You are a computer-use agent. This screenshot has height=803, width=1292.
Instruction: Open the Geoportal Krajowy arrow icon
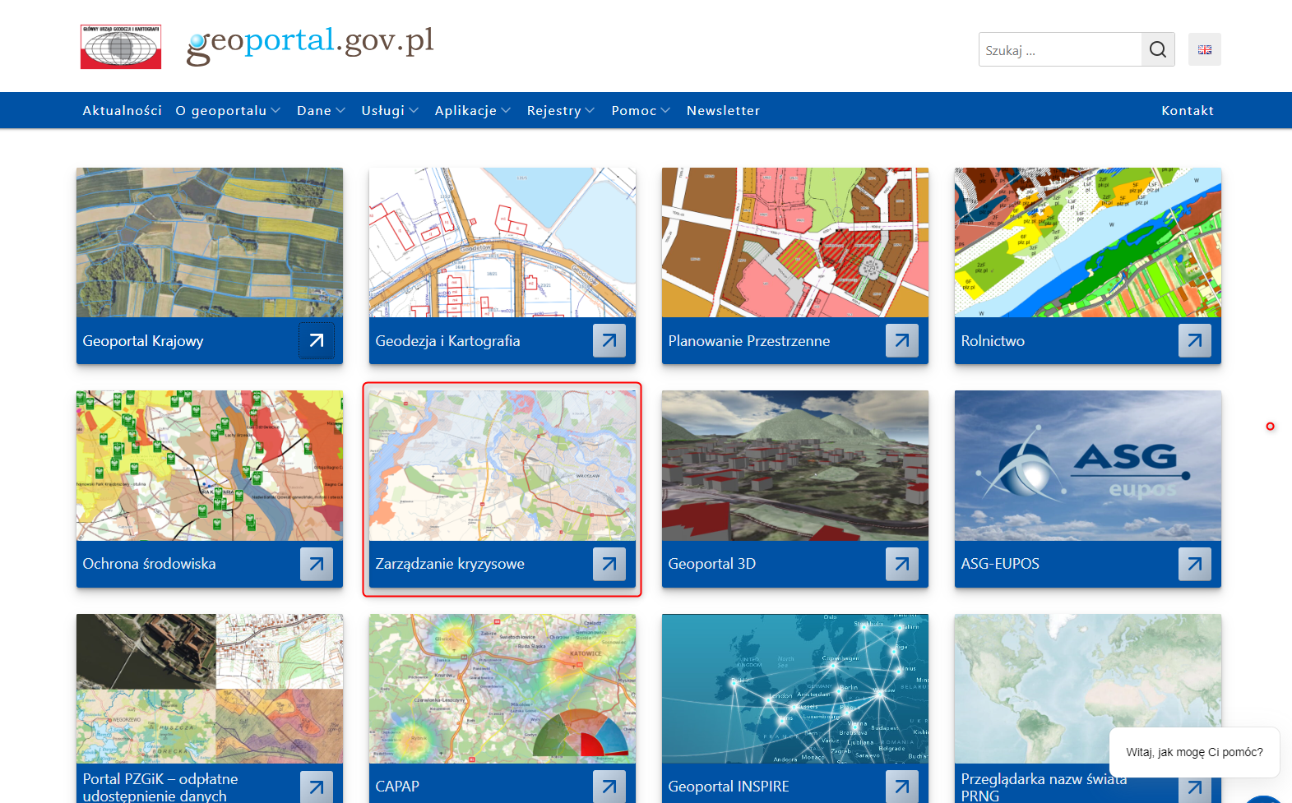317,341
